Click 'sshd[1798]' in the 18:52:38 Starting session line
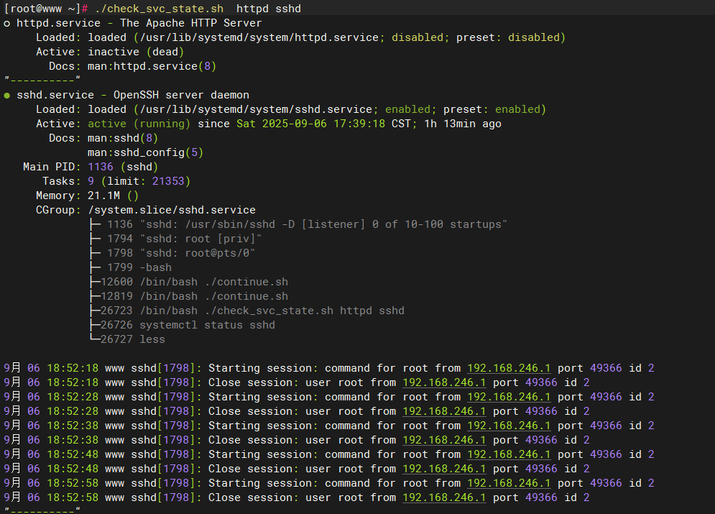Image resolution: width=715 pixels, height=514 pixels. (163, 426)
